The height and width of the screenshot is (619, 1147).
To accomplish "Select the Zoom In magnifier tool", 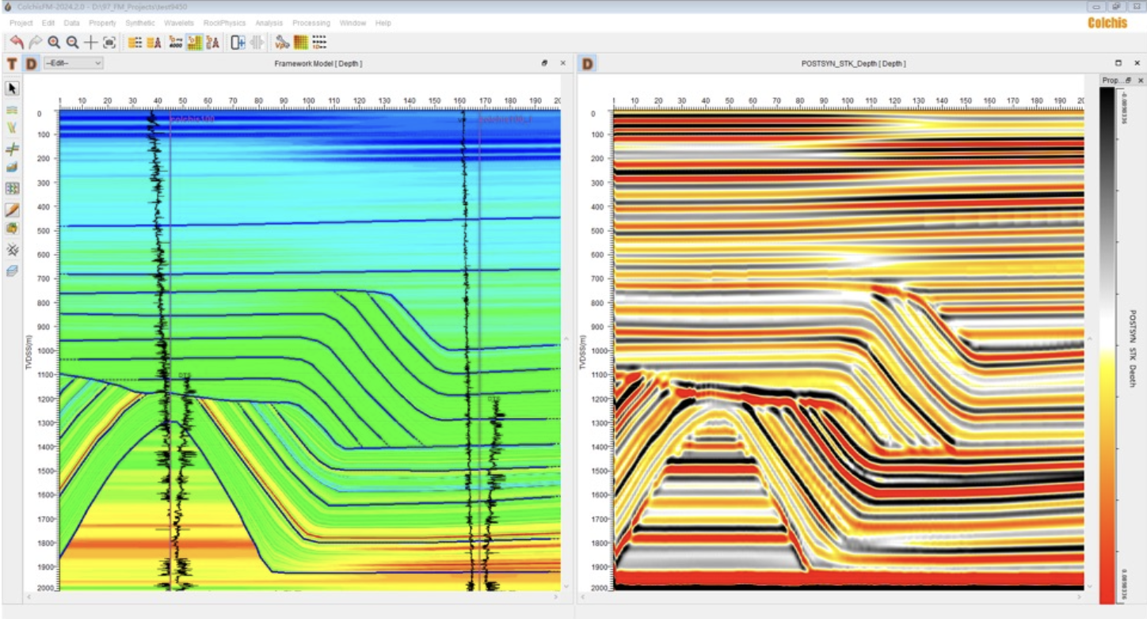I will coord(54,42).
